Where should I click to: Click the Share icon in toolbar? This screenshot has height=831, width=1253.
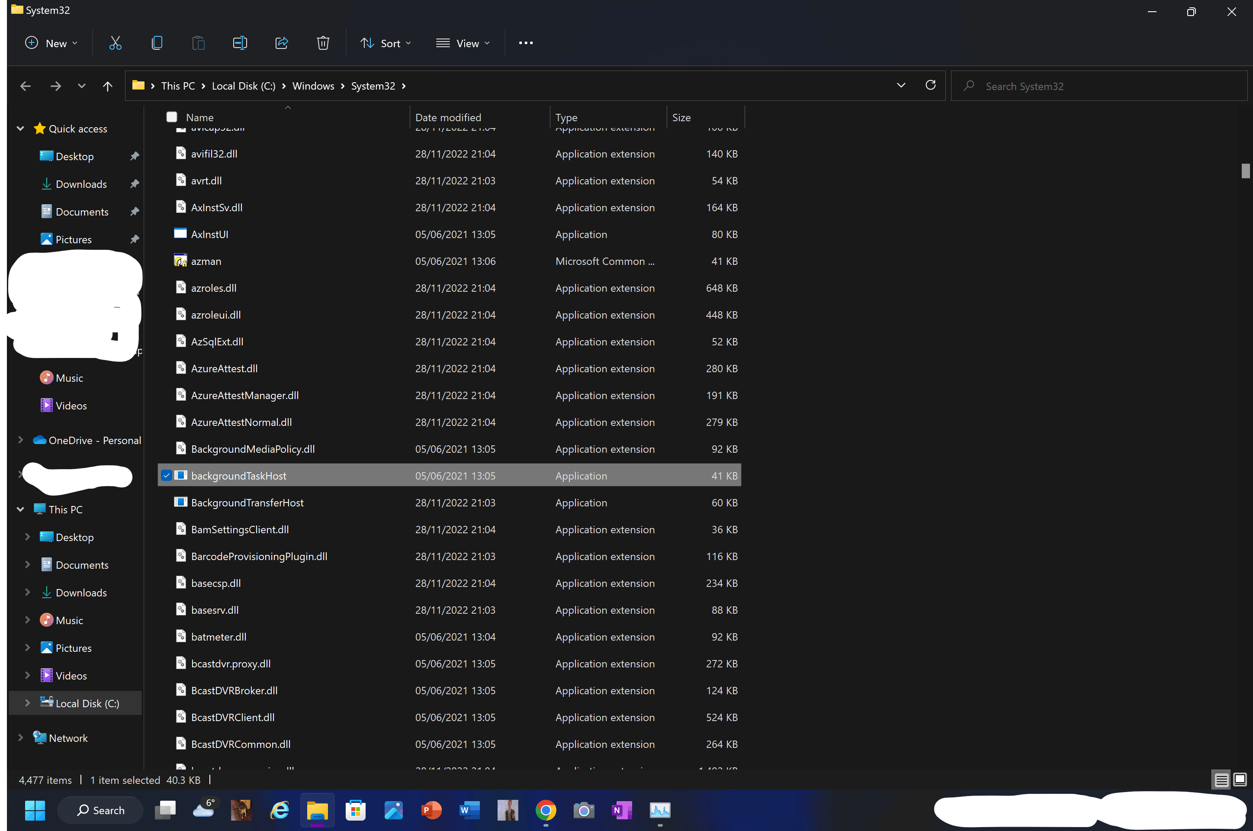click(281, 43)
